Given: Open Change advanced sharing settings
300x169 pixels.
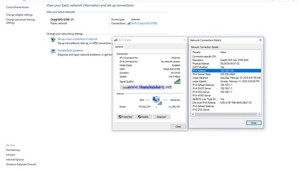Looking at the screenshot, I should 20,21.
